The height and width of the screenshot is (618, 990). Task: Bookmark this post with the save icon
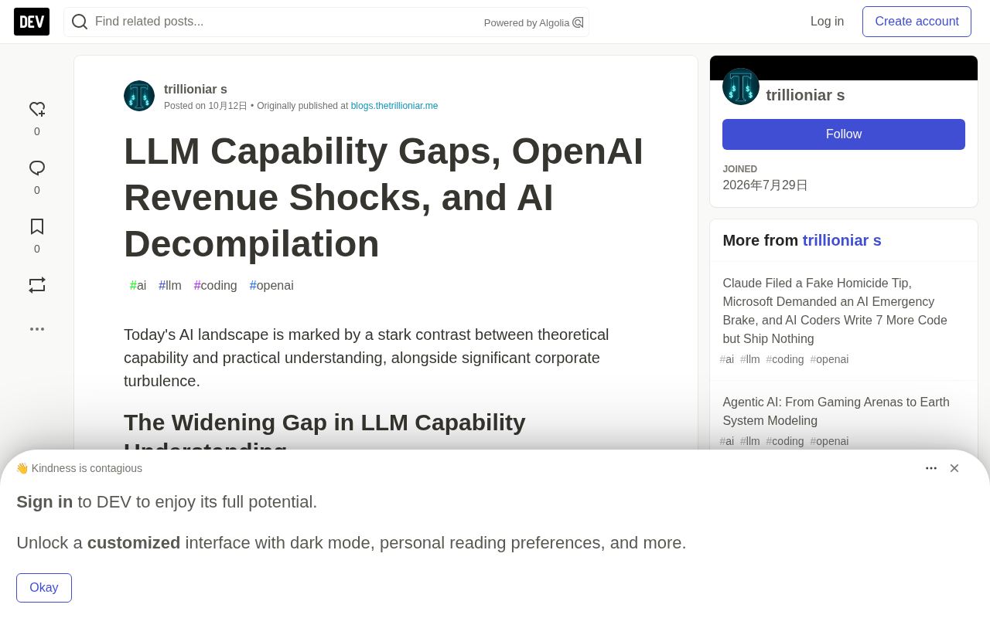coord(37,226)
